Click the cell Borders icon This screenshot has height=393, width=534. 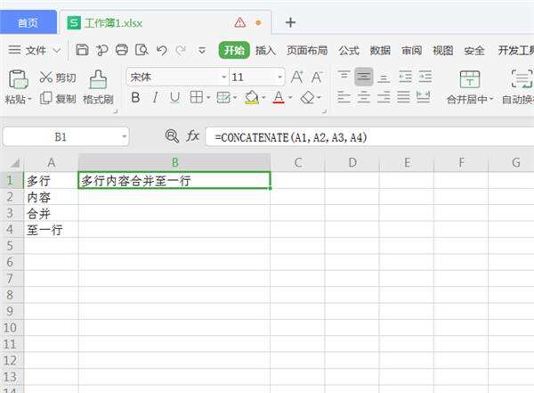(x=197, y=97)
